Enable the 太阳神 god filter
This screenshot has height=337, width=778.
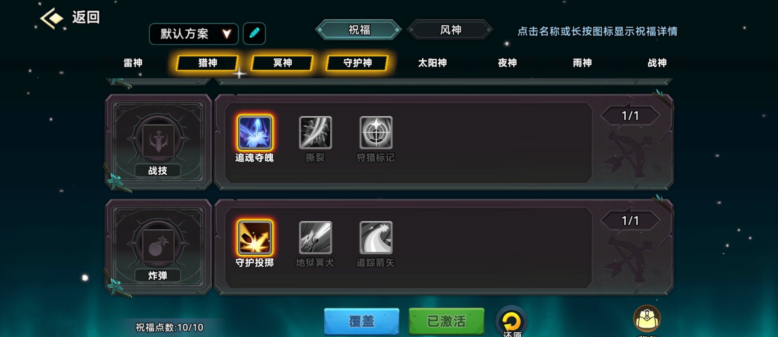(x=432, y=63)
